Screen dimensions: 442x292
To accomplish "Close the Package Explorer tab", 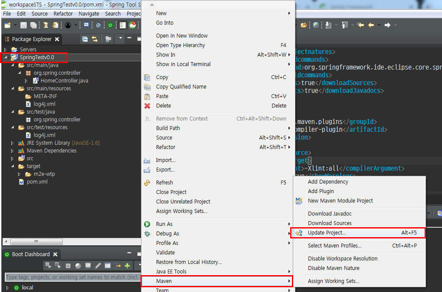I will (x=57, y=39).
